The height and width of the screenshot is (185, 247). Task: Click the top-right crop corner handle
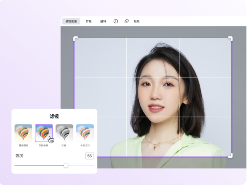pyautogui.click(x=230, y=39)
